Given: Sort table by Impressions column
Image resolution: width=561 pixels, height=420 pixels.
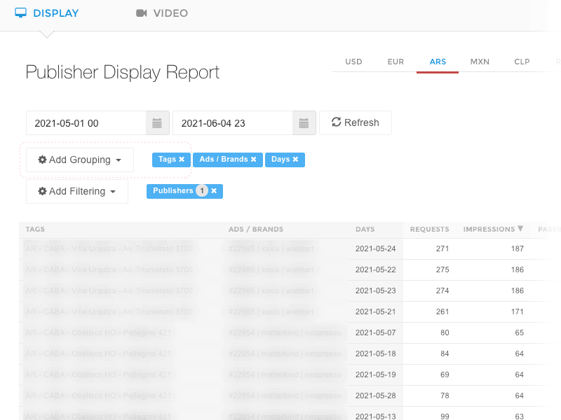Looking at the screenshot, I should tap(493, 229).
